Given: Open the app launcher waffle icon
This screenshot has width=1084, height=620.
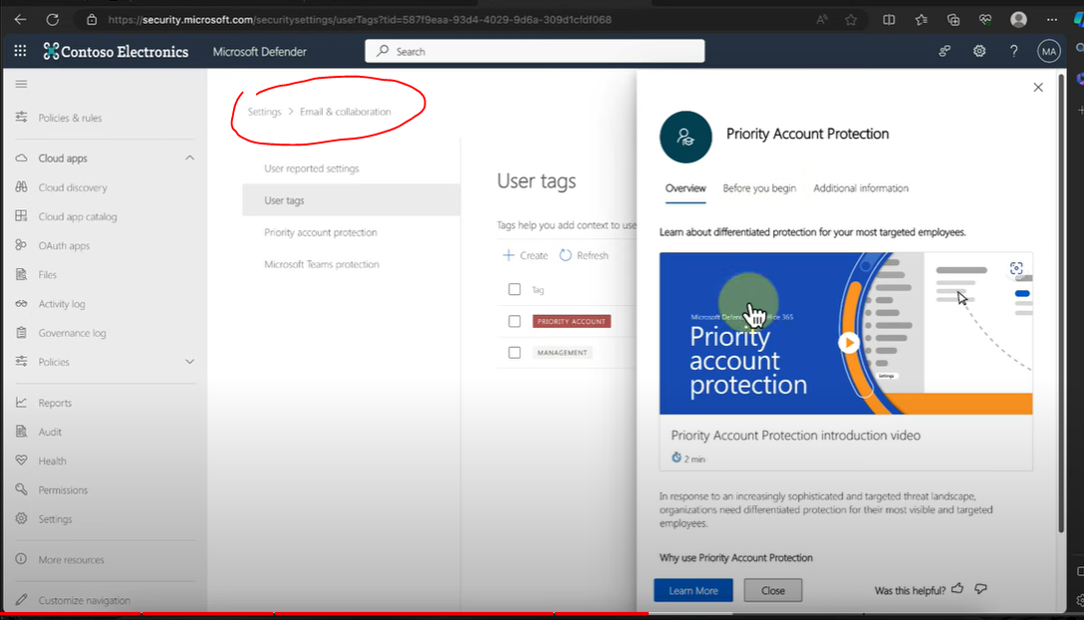Looking at the screenshot, I should click(x=21, y=51).
